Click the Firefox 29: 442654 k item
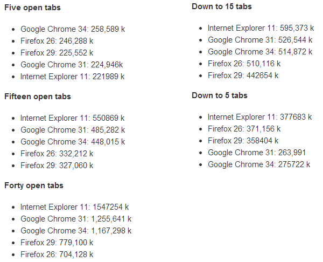Screen dimensions: 323x262 [x=243, y=75]
